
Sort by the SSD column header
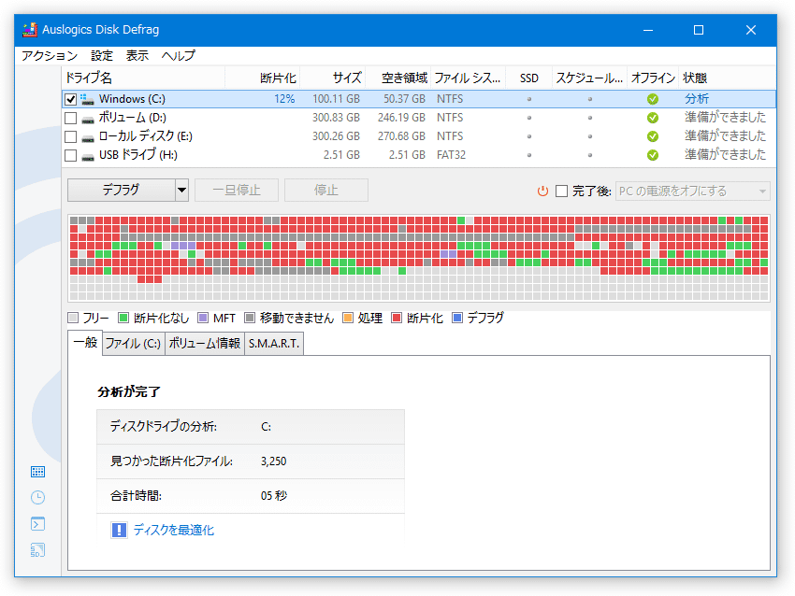[528, 78]
